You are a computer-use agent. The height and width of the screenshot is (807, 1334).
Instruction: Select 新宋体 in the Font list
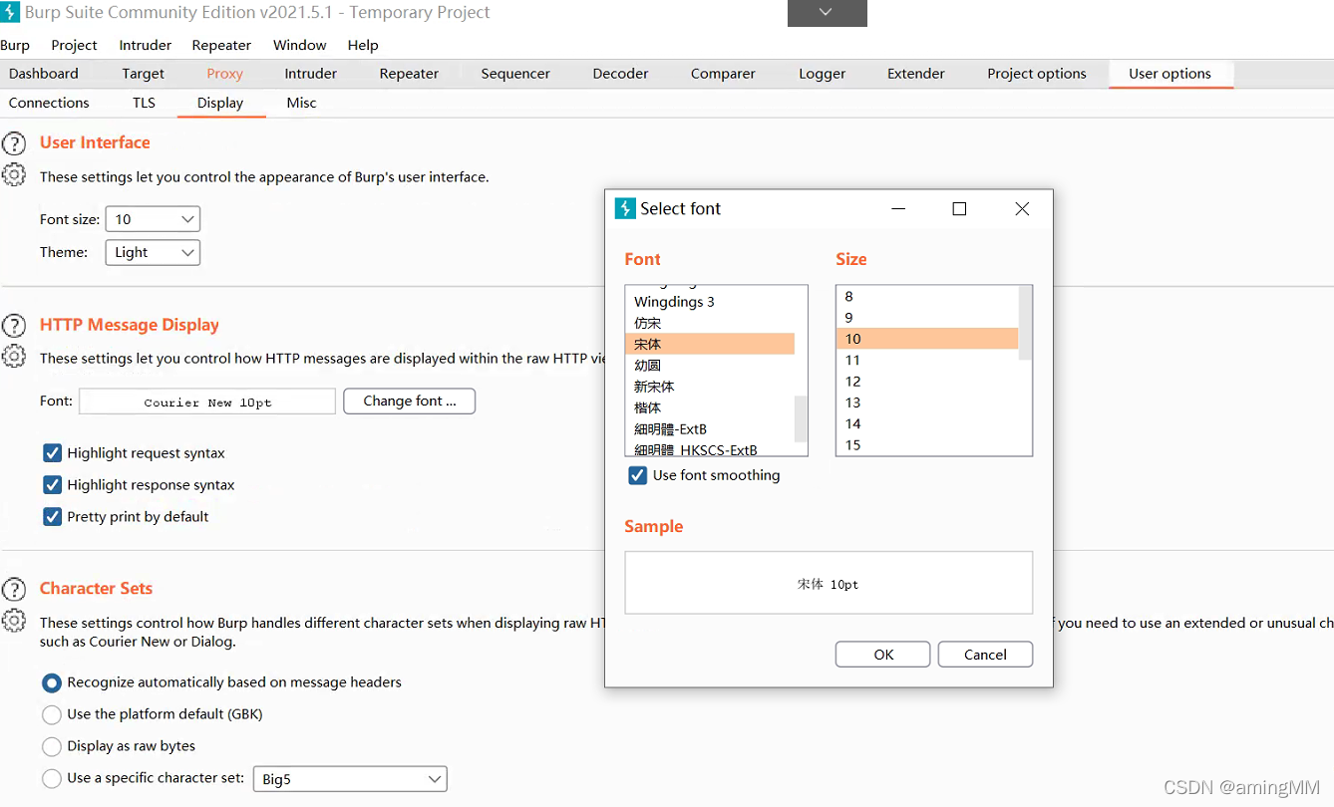tap(710, 387)
